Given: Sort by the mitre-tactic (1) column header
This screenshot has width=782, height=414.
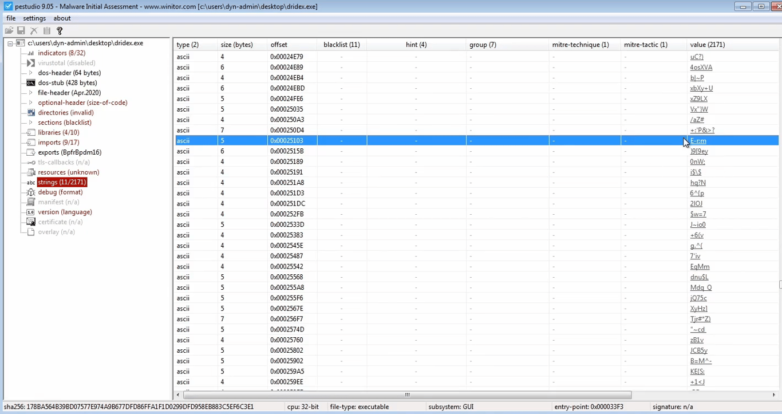Looking at the screenshot, I should tap(654, 45).
